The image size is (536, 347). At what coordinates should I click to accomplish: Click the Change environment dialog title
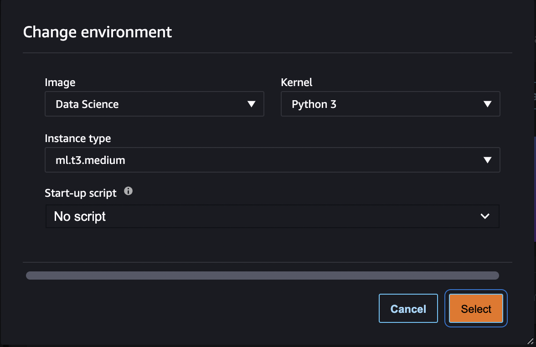click(x=97, y=32)
